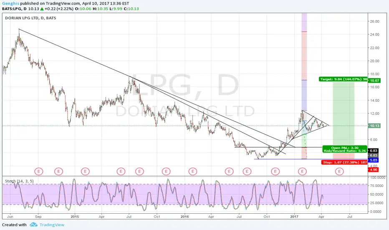Screen dimensions: 389x230
Task: Click the Stoch (14, 3, 5) indicator label
Action: point(19,181)
